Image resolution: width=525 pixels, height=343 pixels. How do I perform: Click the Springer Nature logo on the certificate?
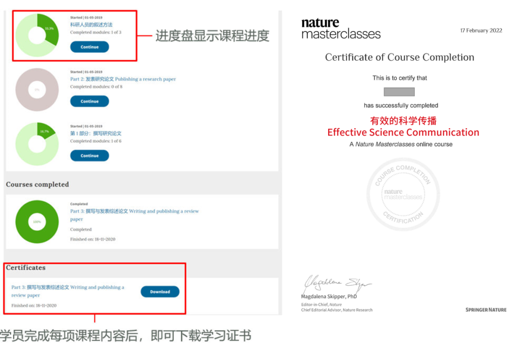pos(486,310)
